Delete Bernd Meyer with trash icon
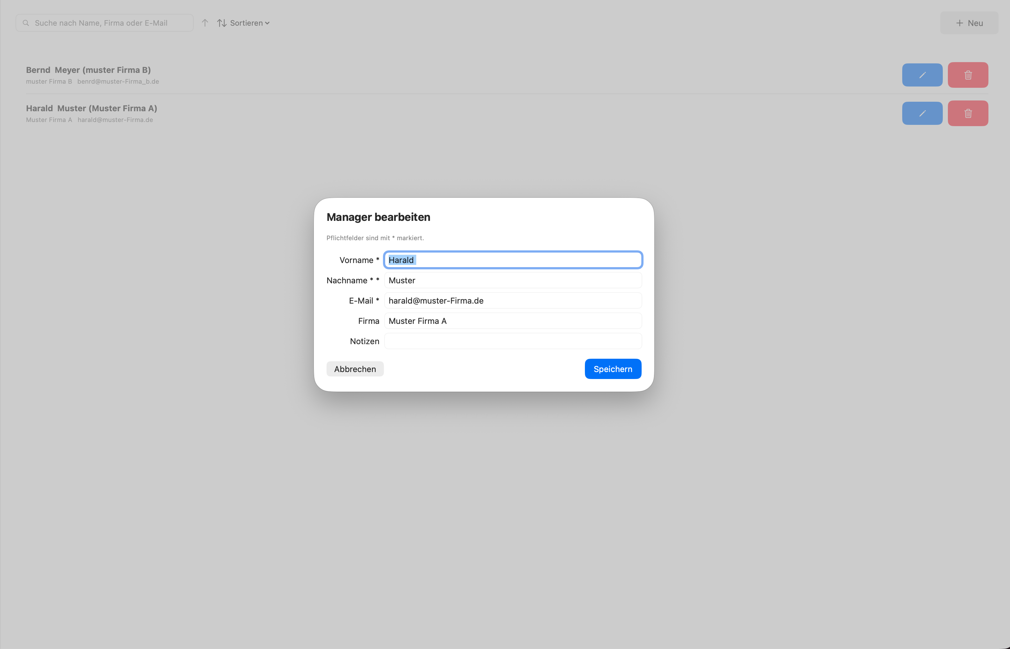The width and height of the screenshot is (1010, 649). click(968, 75)
